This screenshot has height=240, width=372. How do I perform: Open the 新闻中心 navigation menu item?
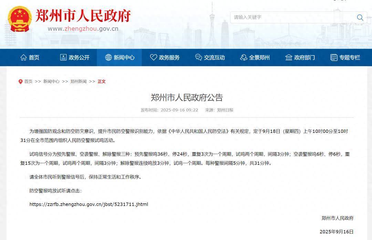coord(120,58)
